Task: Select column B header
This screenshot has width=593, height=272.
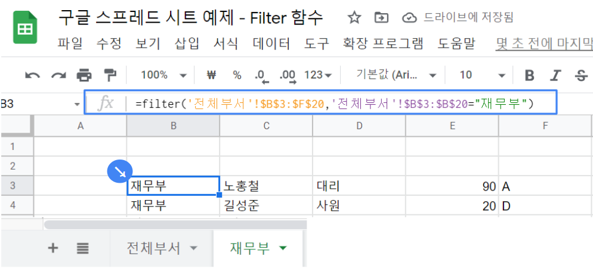Action: (x=173, y=126)
